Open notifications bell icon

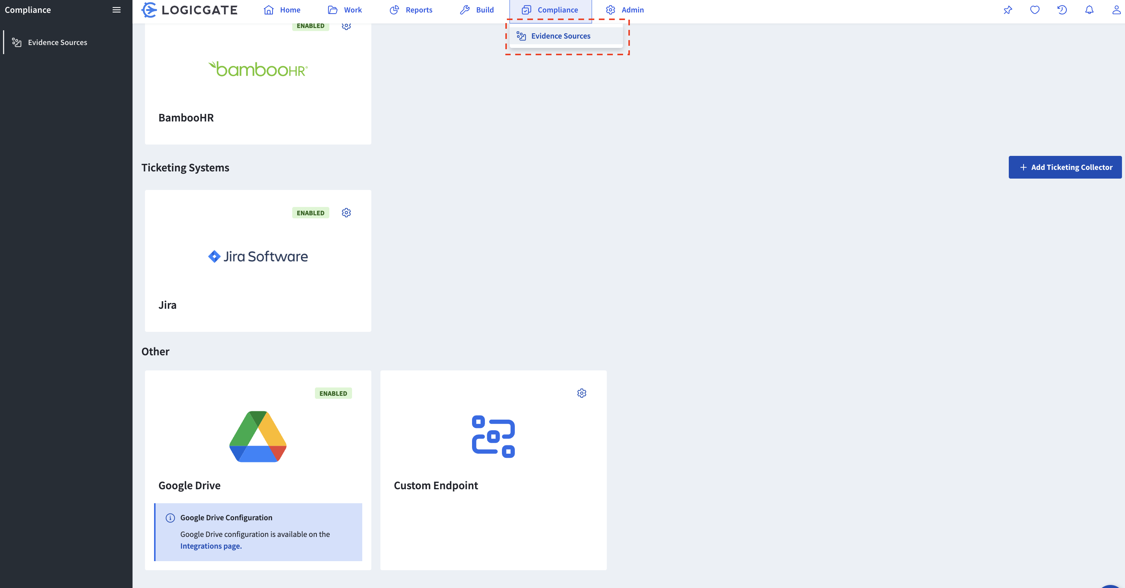[1089, 9]
